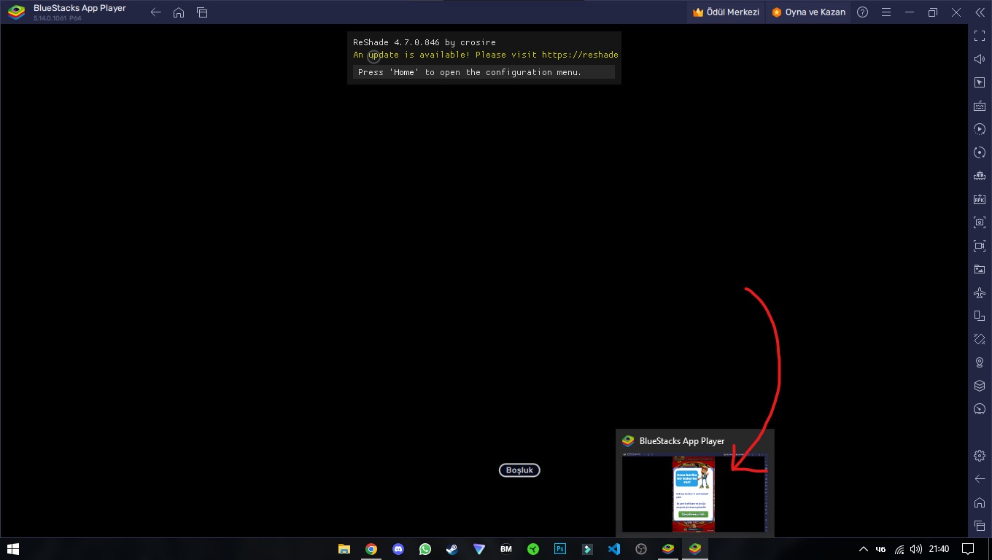This screenshot has width=992, height=560.
Task: Toggle fullscreen mode in the BlueStacks sidebar
Action: tap(980, 36)
